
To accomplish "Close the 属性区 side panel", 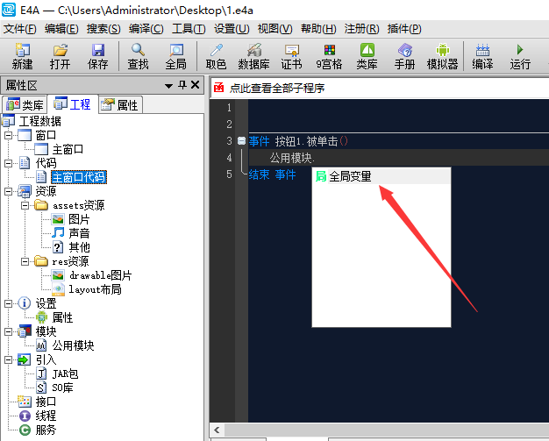I will pos(196,85).
